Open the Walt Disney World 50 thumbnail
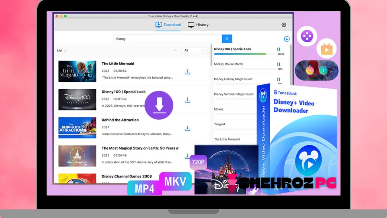This screenshot has width=387, height=218. click(x=77, y=156)
